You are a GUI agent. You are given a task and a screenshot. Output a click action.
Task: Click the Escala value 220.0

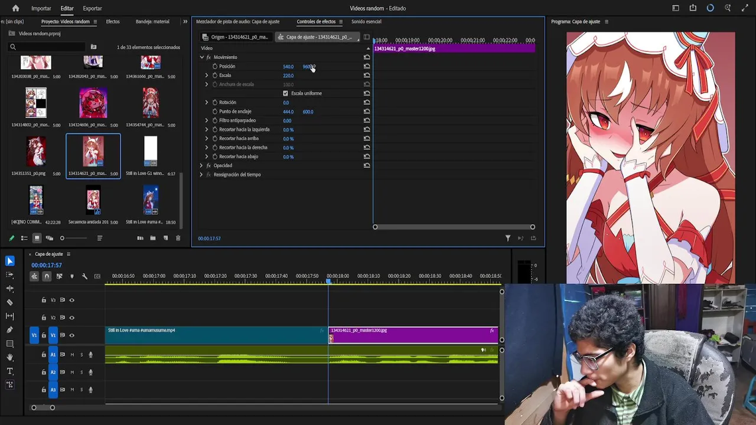coord(288,76)
